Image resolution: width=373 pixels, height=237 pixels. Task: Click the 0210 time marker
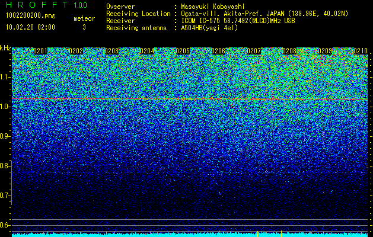tap(361, 51)
